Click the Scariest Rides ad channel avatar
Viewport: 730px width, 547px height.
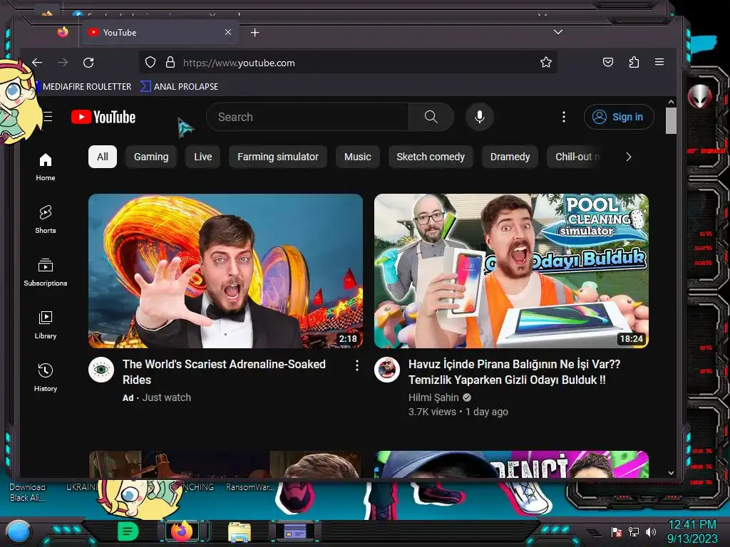point(101,370)
